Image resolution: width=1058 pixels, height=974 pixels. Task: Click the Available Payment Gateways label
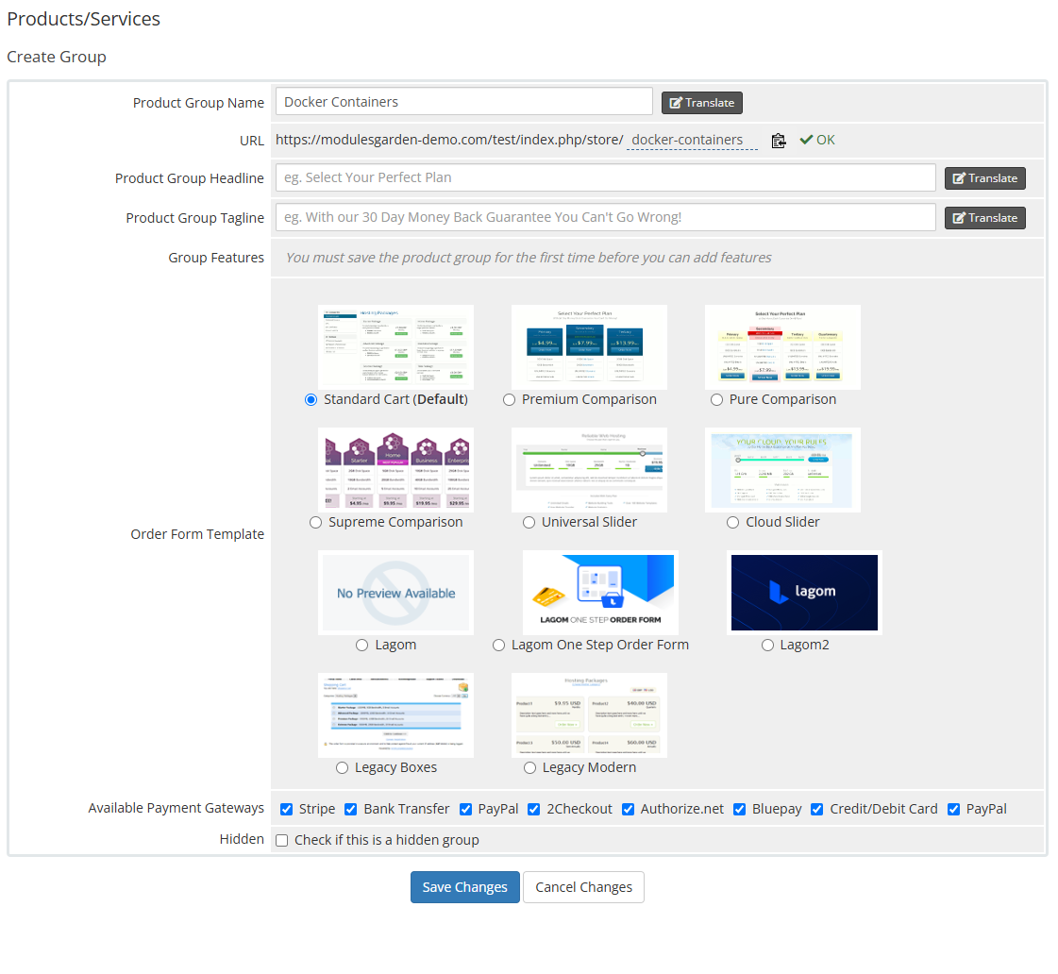click(x=176, y=808)
